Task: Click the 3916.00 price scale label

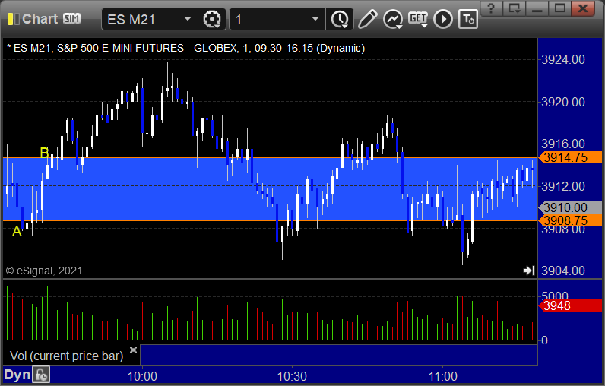Action: pos(563,144)
